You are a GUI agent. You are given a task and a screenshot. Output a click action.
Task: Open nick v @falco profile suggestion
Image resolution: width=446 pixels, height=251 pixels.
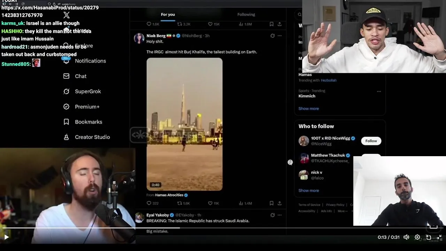(316, 172)
